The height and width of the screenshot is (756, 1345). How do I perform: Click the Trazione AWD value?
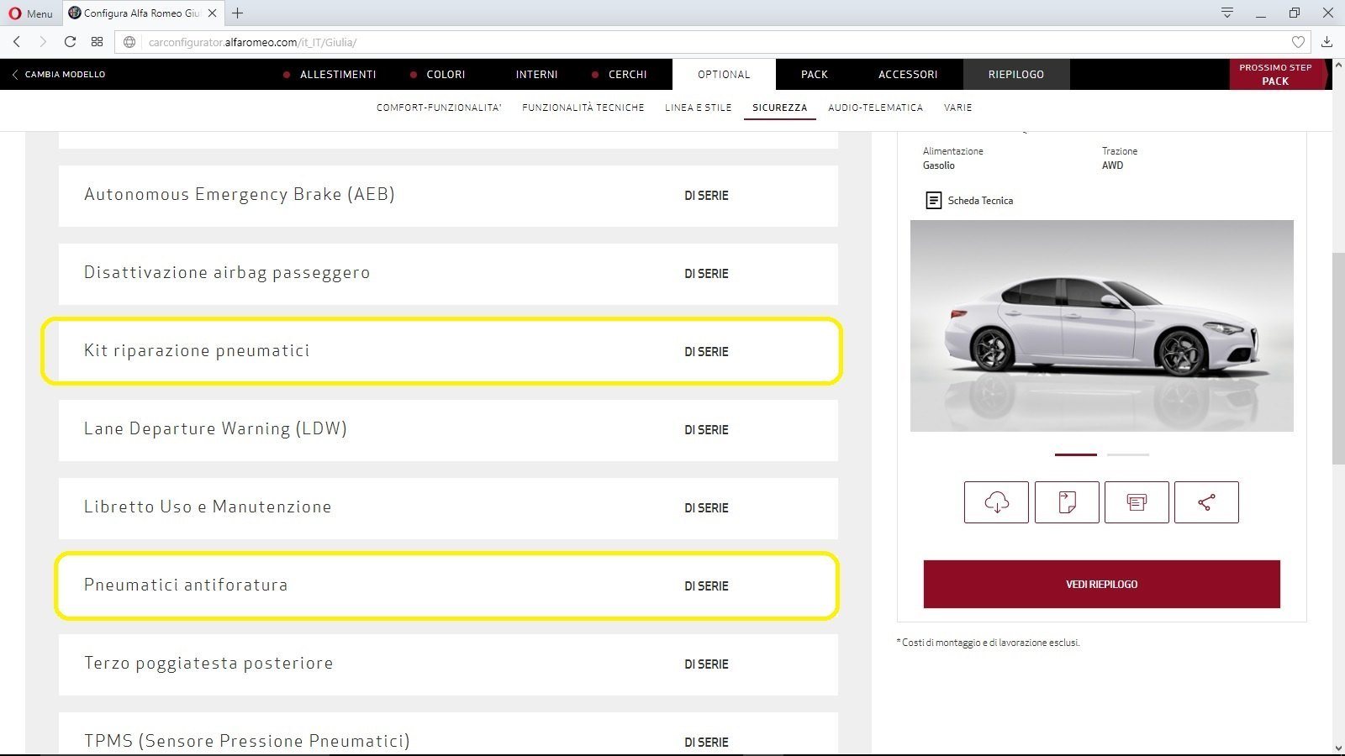pyautogui.click(x=1112, y=165)
